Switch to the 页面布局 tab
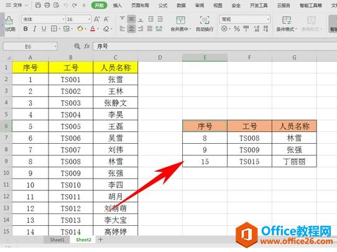Image resolution: width=337 pixels, height=252 pixels. point(140,6)
